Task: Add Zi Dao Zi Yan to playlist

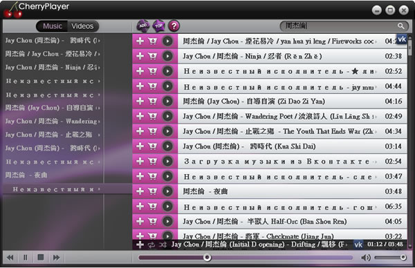Action: point(140,102)
